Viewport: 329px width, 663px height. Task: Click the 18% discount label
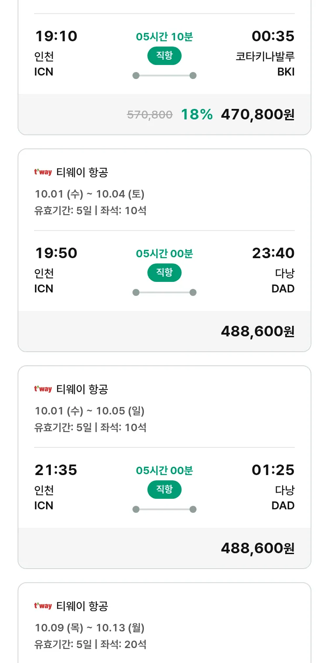[x=197, y=115]
